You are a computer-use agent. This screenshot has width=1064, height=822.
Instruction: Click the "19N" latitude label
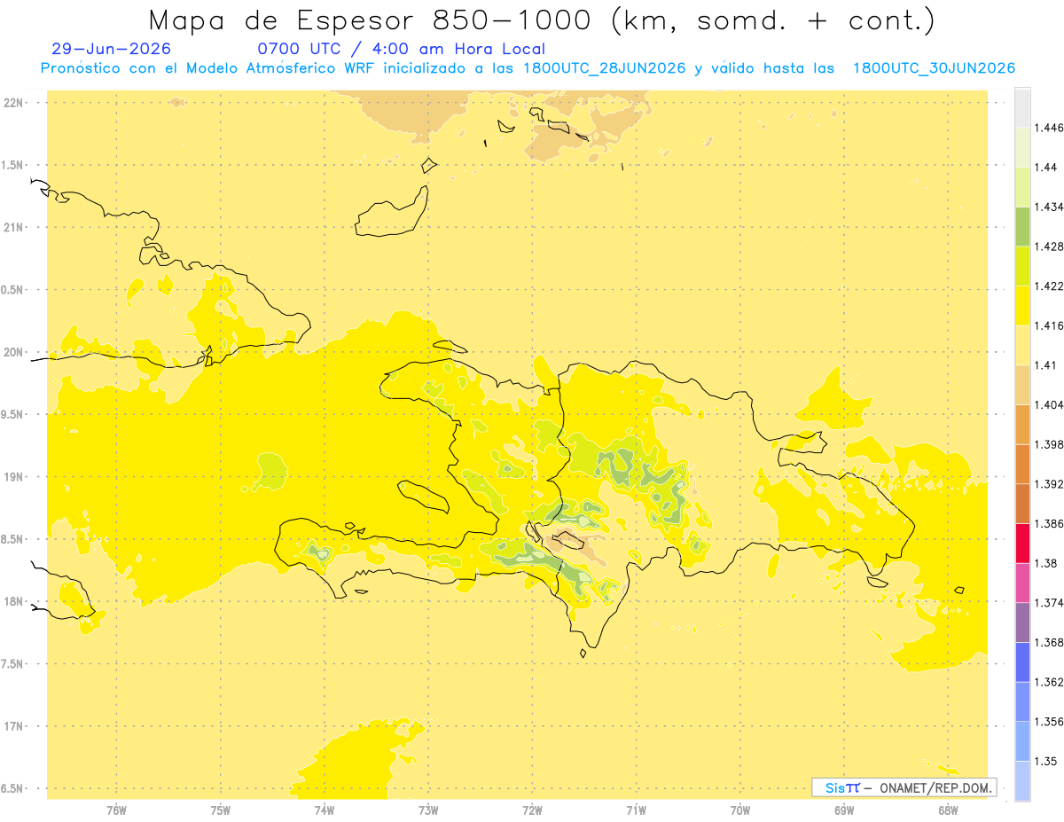tap(13, 476)
